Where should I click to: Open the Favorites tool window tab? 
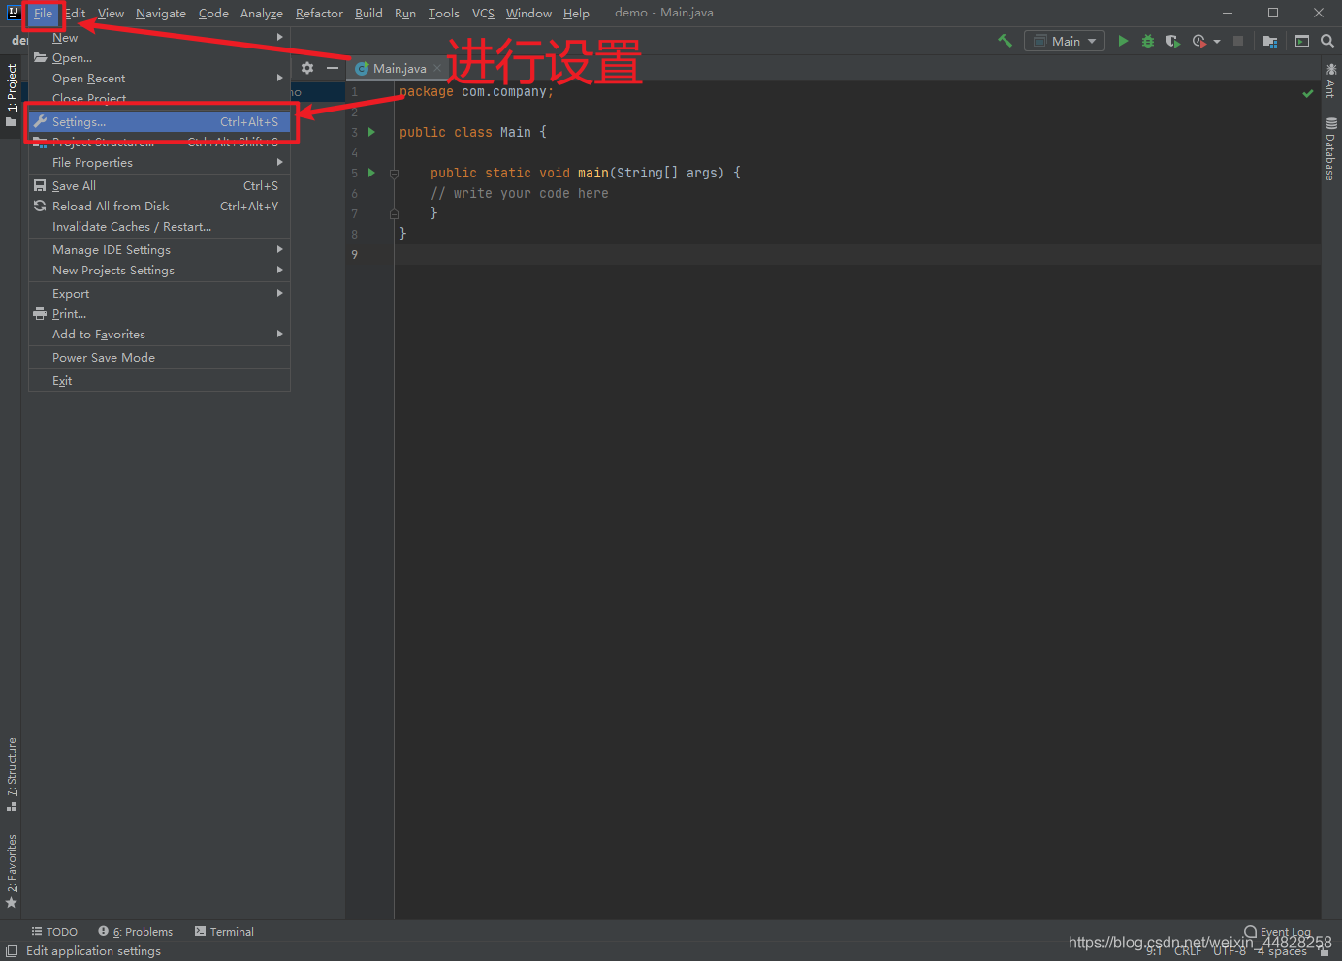click(x=12, y=870)
